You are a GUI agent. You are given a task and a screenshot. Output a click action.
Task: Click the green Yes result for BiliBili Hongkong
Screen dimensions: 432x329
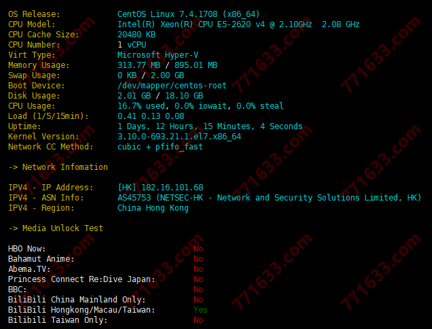tap(200, 310)
